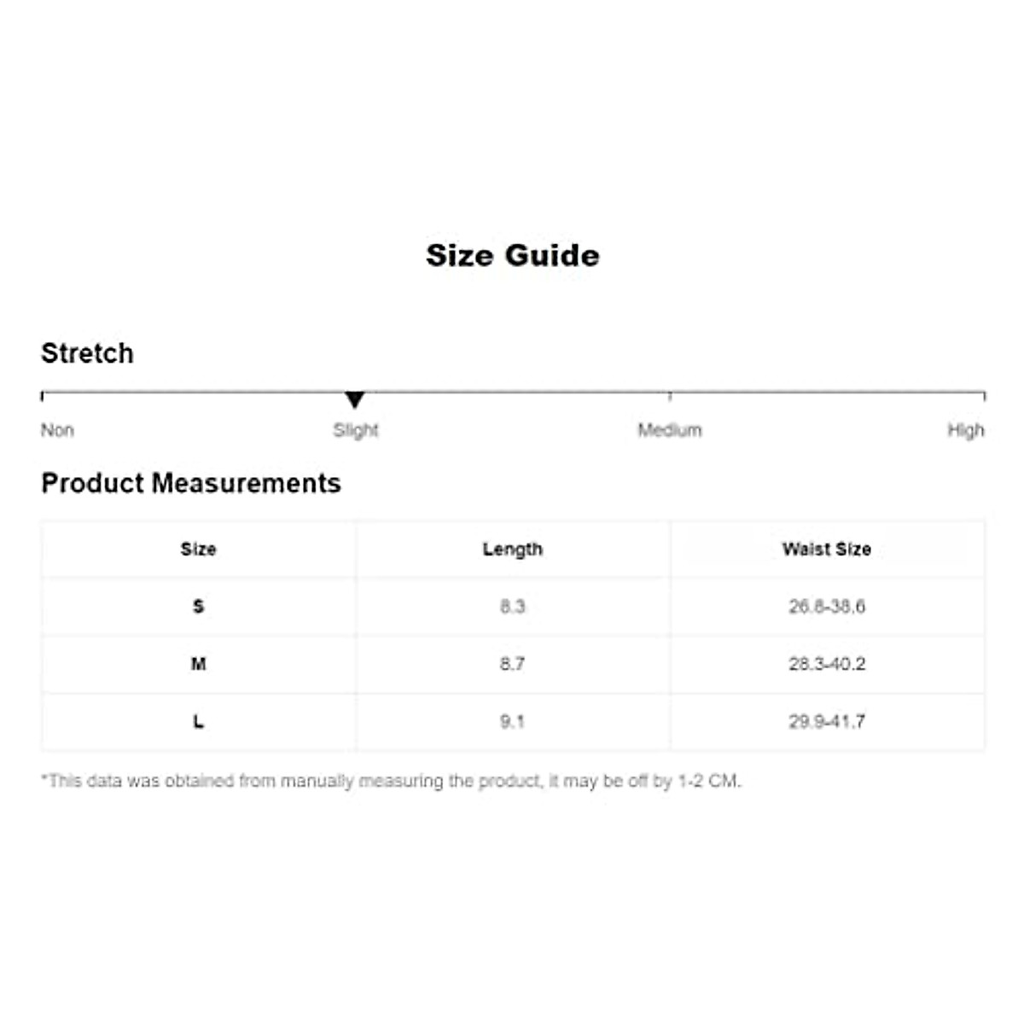Select the "Slight" stretch label
Image resolution: width=1024 pixels, height=1024 pixels.
(x=355, y=430)
